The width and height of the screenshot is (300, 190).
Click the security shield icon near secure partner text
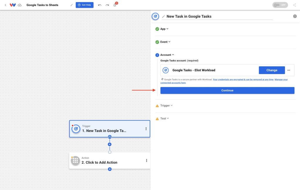[162, 79]
